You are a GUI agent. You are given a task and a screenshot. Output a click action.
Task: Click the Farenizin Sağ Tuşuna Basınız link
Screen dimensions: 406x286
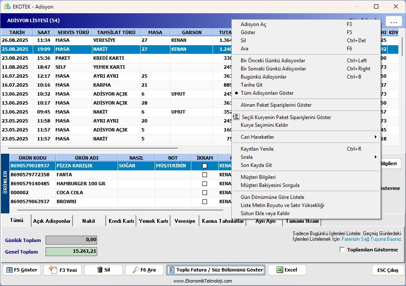[x=372, y=239]
